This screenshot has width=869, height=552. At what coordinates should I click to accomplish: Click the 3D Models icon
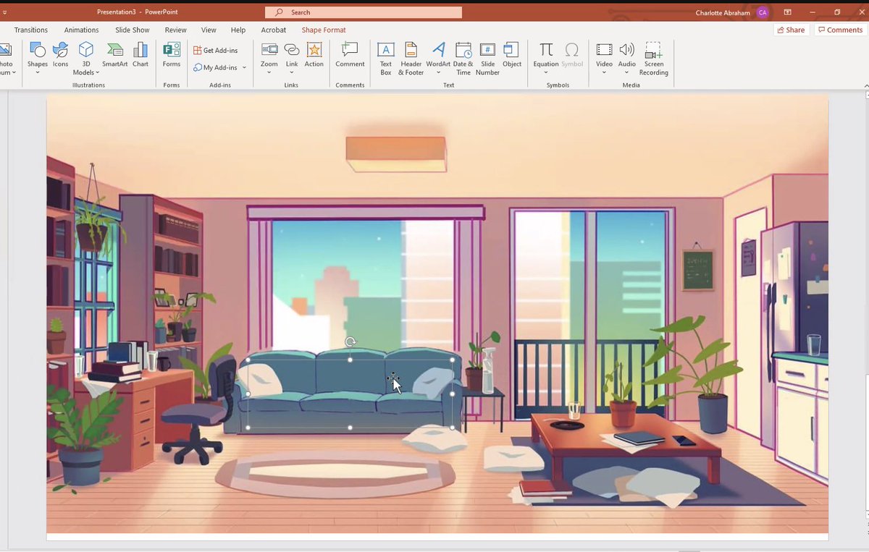point(85,50)
